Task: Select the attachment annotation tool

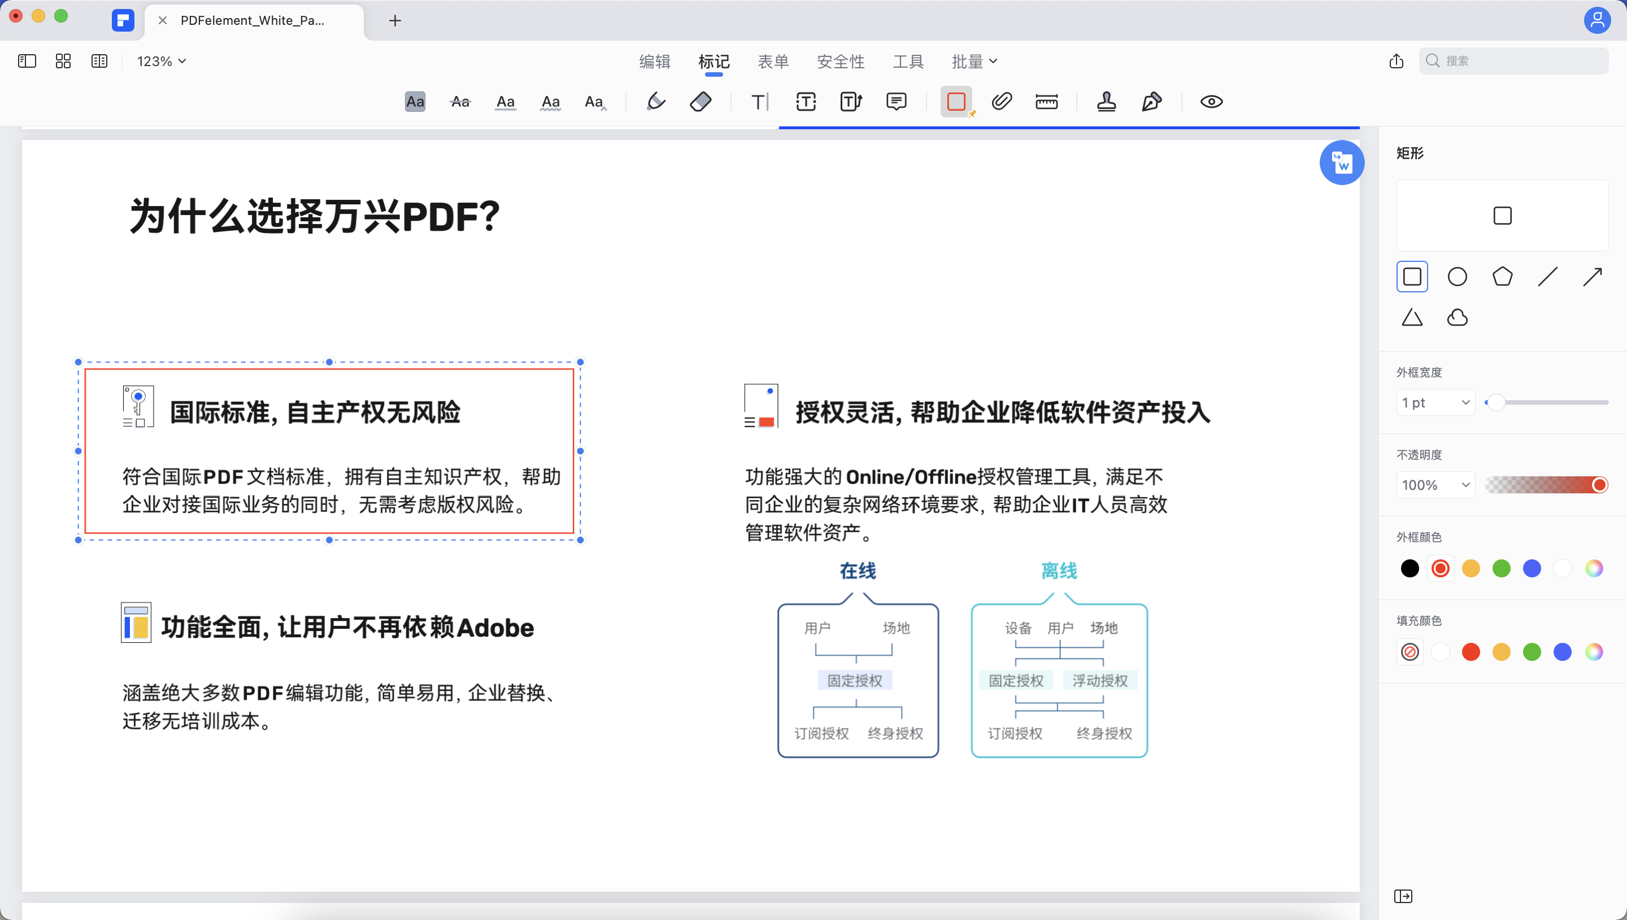Action: [x=1001, y=101]
